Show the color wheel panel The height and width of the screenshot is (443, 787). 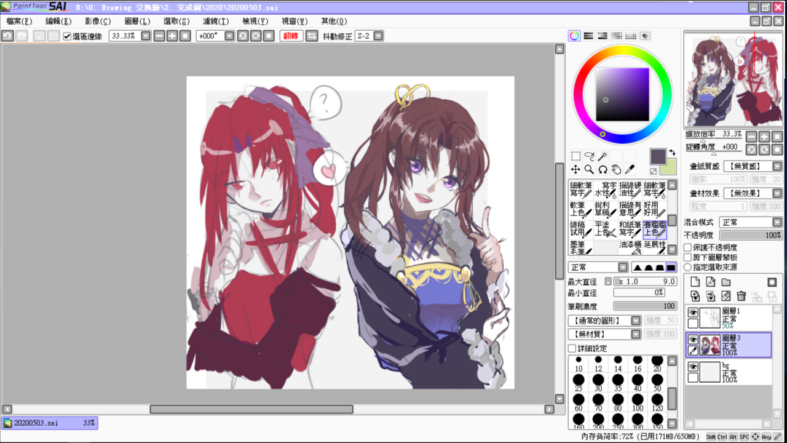574,36
